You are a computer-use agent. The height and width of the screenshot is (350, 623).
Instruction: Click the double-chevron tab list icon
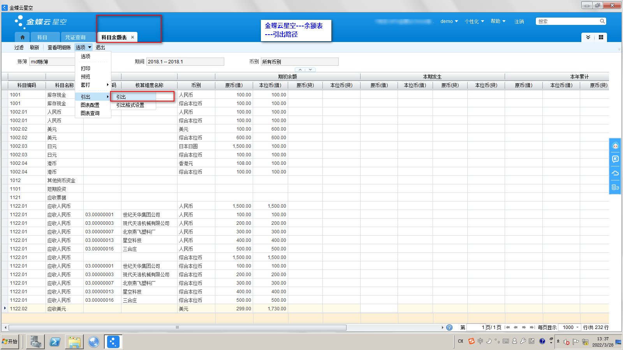click(588, 37)
